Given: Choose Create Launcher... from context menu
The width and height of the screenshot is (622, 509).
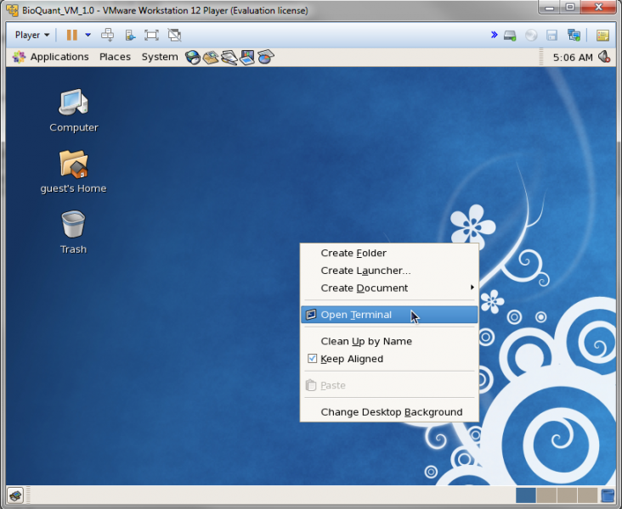Looking at the screenshot, I should (x=389, y=271).
